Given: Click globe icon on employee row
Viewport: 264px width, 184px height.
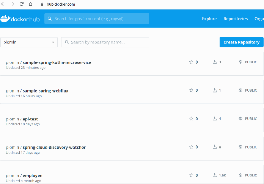Looking at the screenshot, I should coord(240,175).
